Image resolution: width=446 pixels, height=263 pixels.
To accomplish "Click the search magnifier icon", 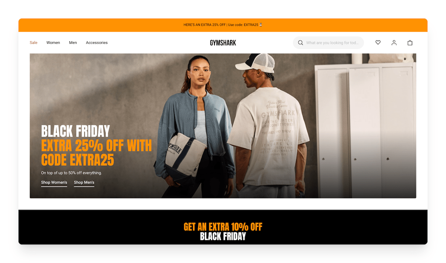I will click(x=301, y=43).
